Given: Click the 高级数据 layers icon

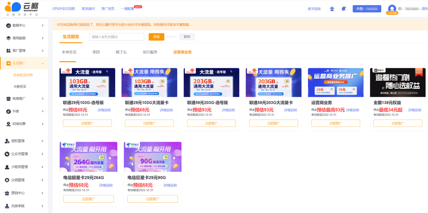Looking at the screenshot, I should [8, 38].
